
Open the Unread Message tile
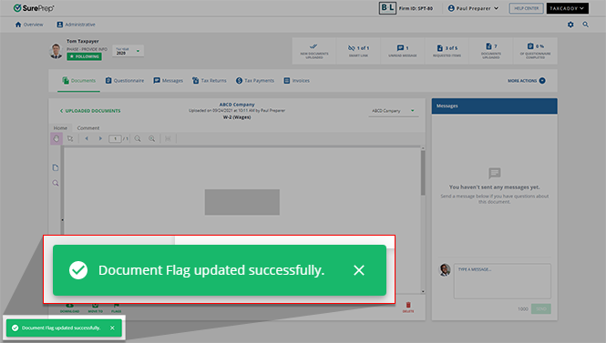[x=402, y=51]
